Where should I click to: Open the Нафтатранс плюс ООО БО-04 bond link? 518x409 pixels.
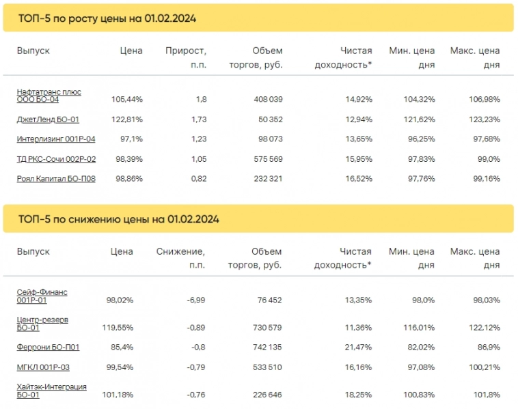tap(49, 96)
